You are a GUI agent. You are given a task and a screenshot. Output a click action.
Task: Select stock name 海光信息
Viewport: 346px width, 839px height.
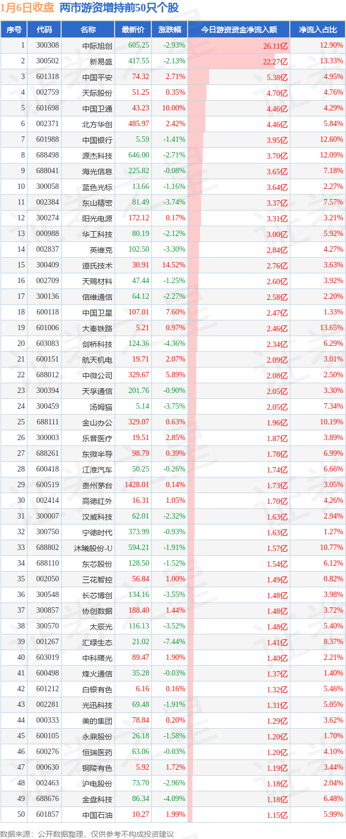click(x=97, y=171)
